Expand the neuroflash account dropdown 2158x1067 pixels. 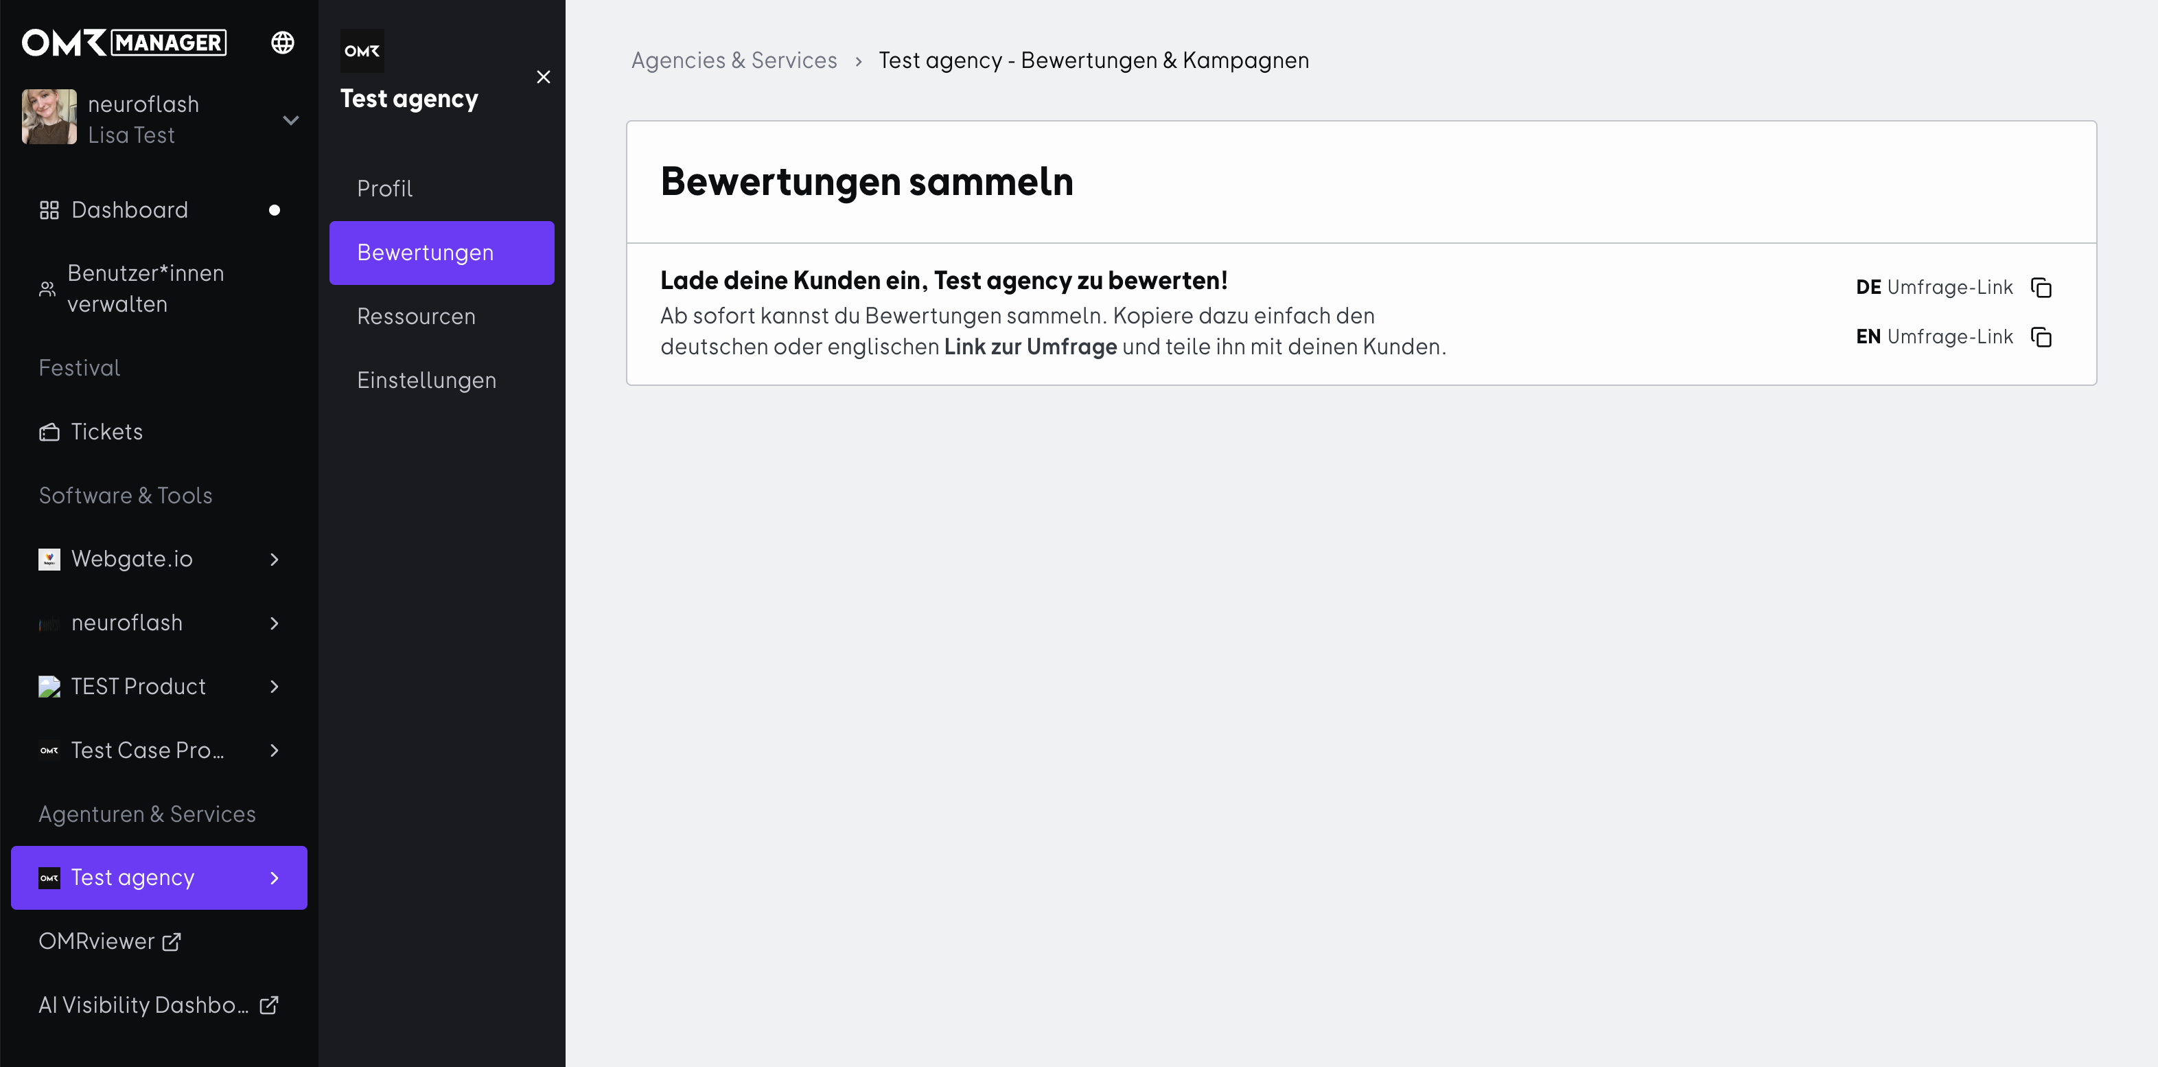[x=291, y=120]
